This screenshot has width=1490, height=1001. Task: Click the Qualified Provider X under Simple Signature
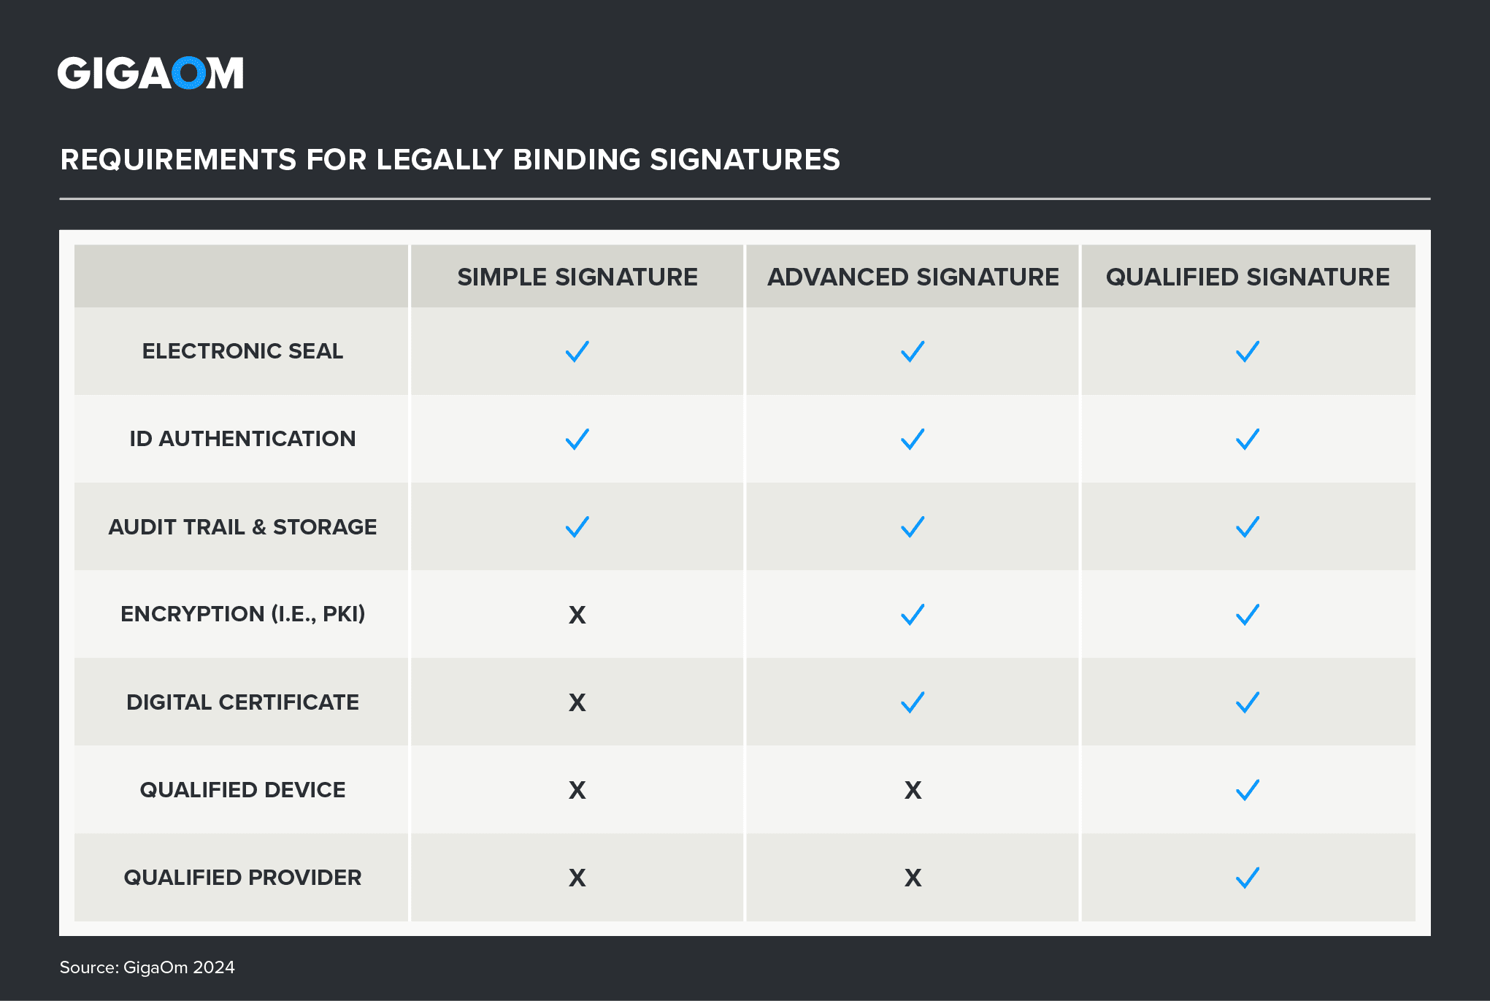pyautogui.click(x=577, y=878)
